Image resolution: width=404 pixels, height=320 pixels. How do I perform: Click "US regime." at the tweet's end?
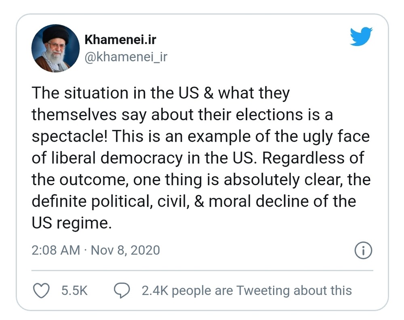(71, 222)
